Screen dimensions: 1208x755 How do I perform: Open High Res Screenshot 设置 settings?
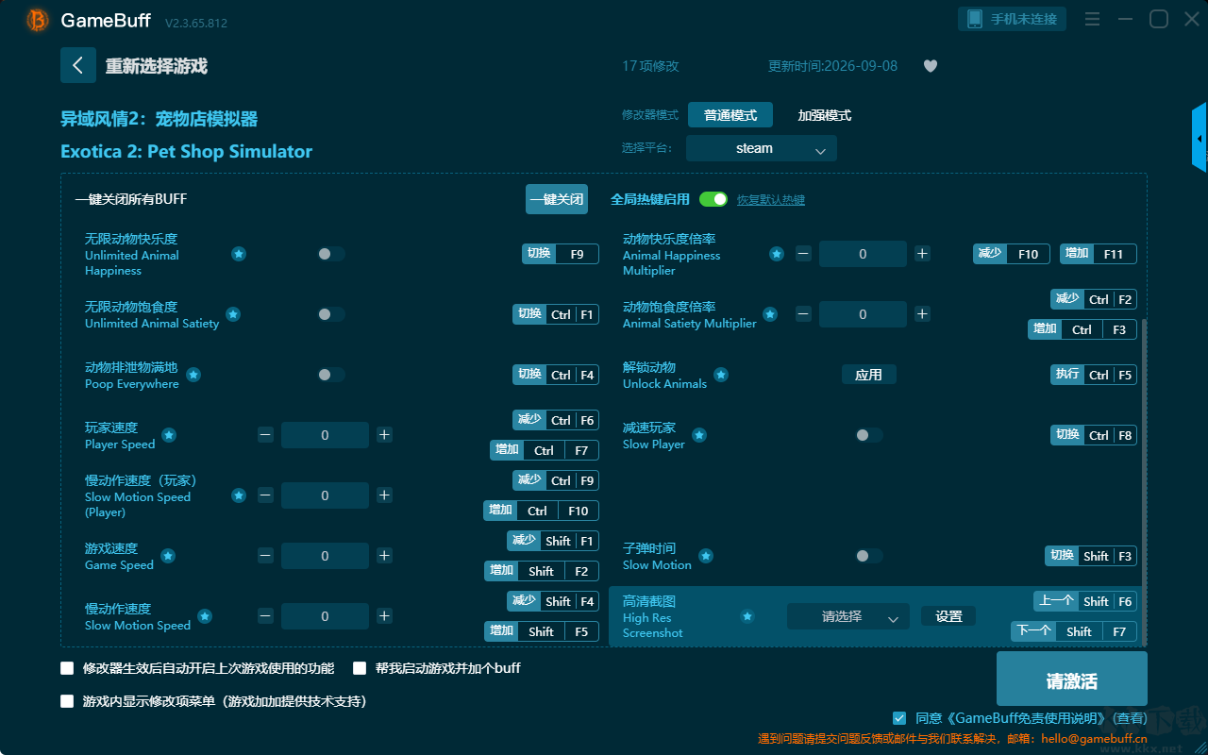tap(948, 616)
